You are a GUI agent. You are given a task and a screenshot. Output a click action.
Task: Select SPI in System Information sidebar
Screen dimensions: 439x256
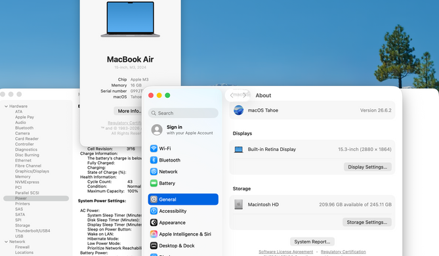pyautogui.click(x=18, y=220)
